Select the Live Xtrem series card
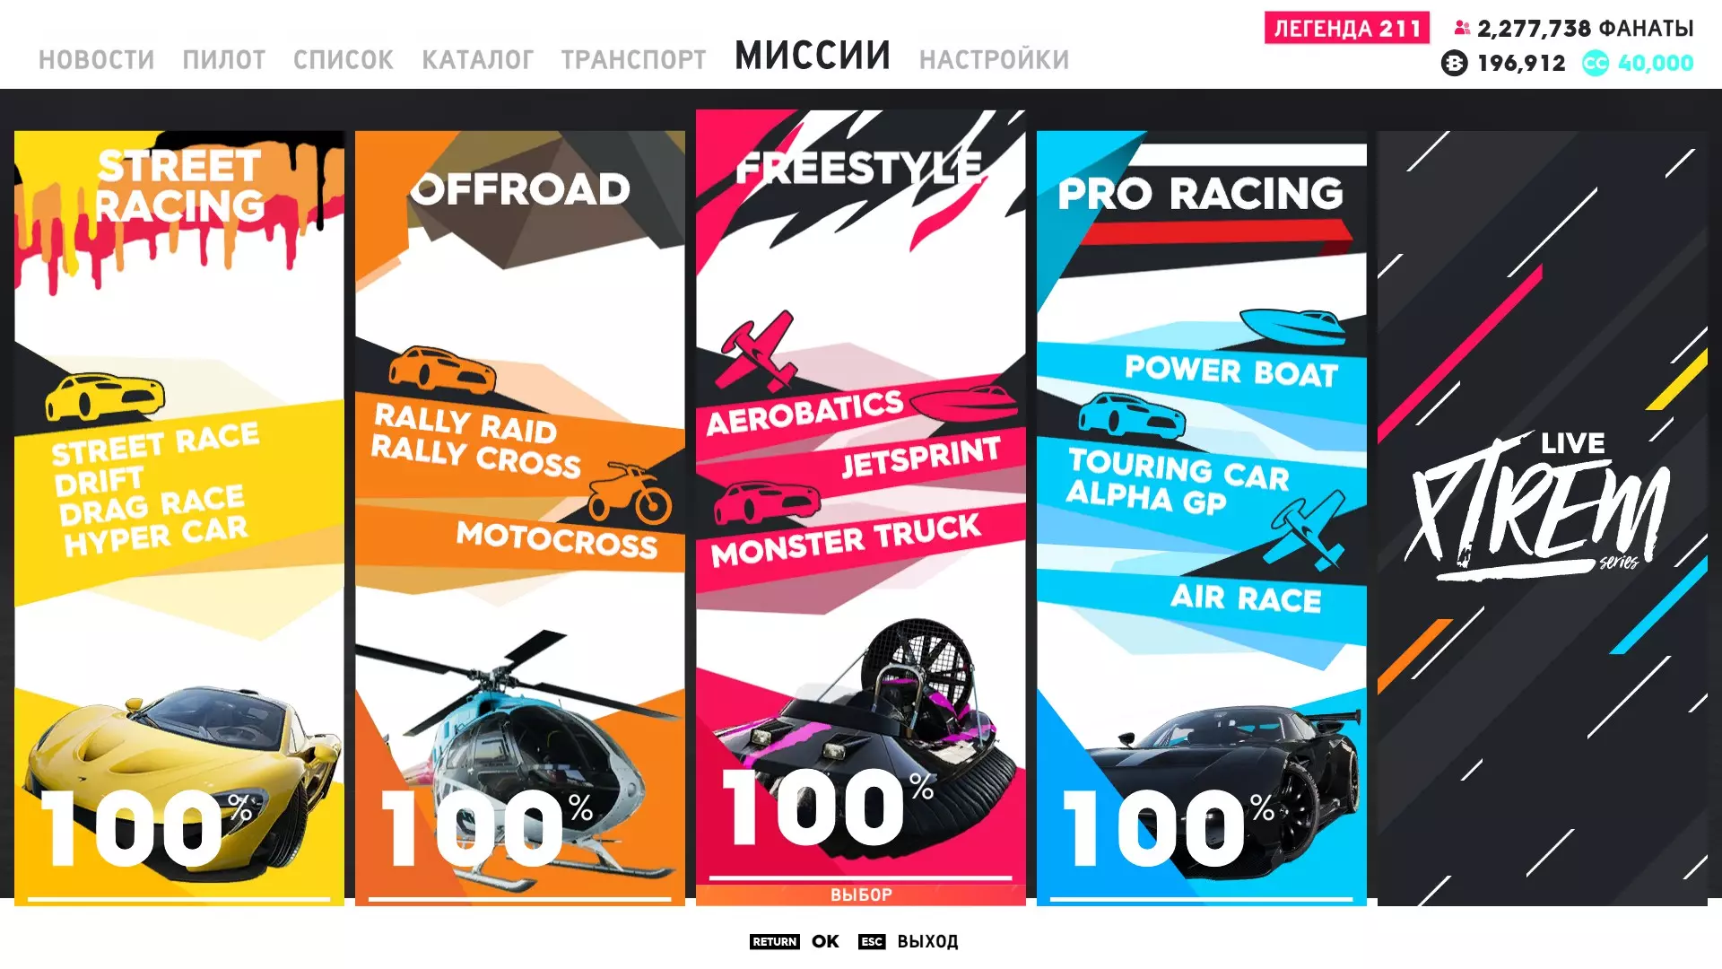The width and height of the screenshot is (1722, 969). [1543, 519]
